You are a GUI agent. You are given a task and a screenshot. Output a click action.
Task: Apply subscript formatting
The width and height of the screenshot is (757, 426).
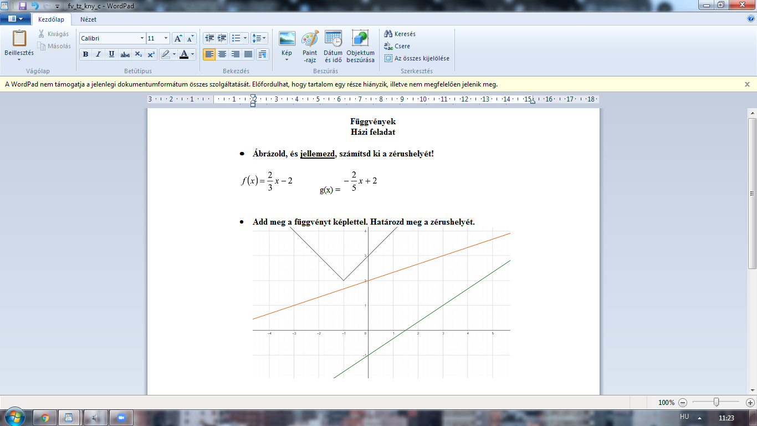pyautogui.click(x=139, y=54)
